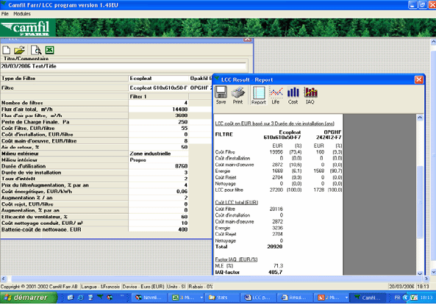Open the Excel taskbar group dropdown arrow
436x305 pixels.
pos(201,298)
